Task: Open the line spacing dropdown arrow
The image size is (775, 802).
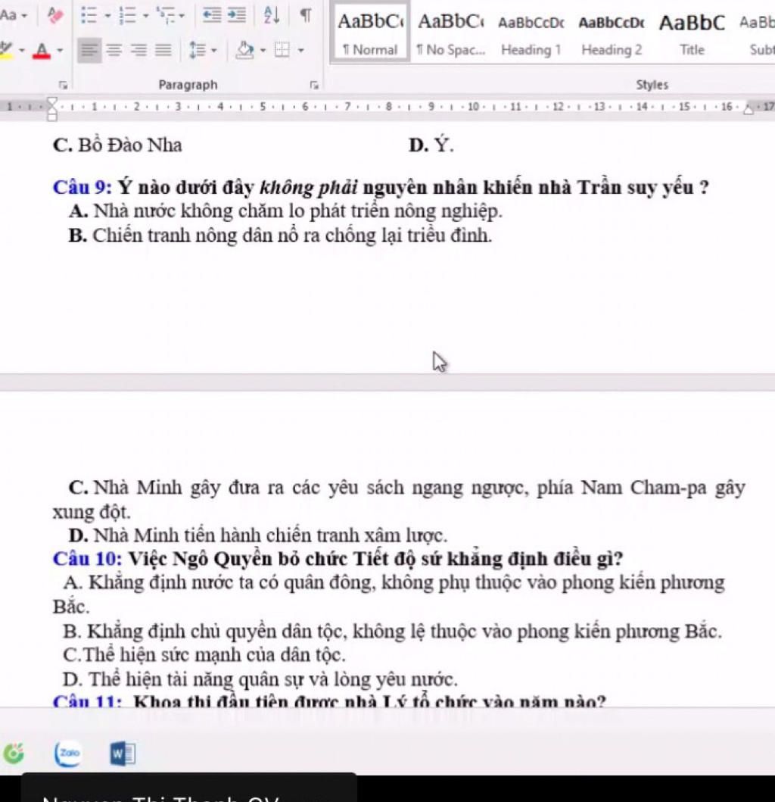Action: click(x=213, y=50)
